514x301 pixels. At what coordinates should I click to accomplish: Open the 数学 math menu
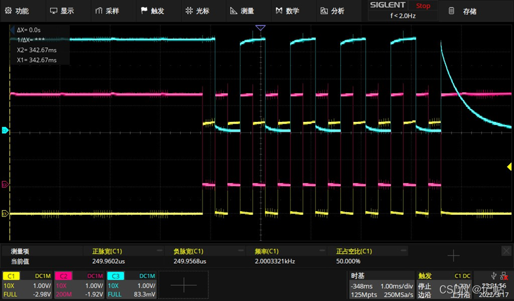[288, 11]
